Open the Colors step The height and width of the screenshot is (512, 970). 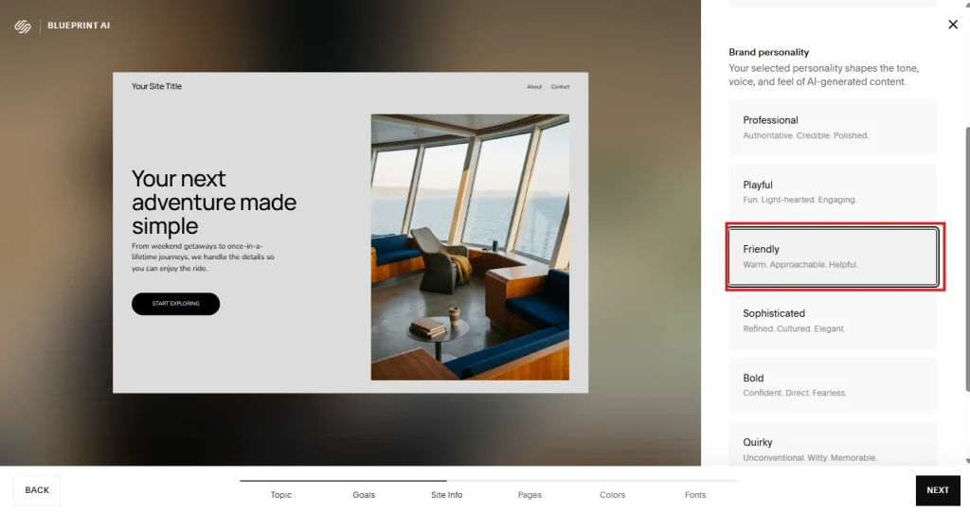(613, 495)
